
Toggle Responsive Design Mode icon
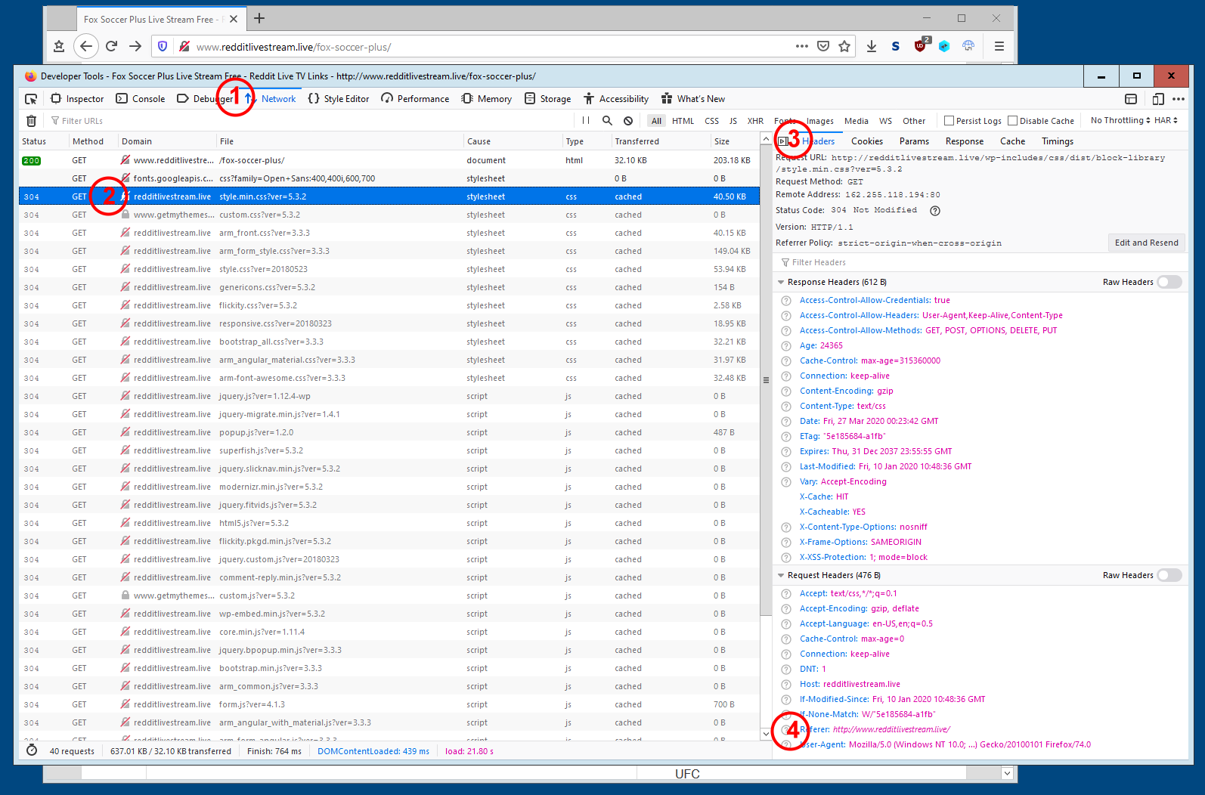coord(1157,99)
